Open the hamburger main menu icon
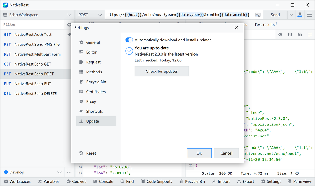Image resolution: width=315 pixels, height=186 pixels. pos(310,15)
